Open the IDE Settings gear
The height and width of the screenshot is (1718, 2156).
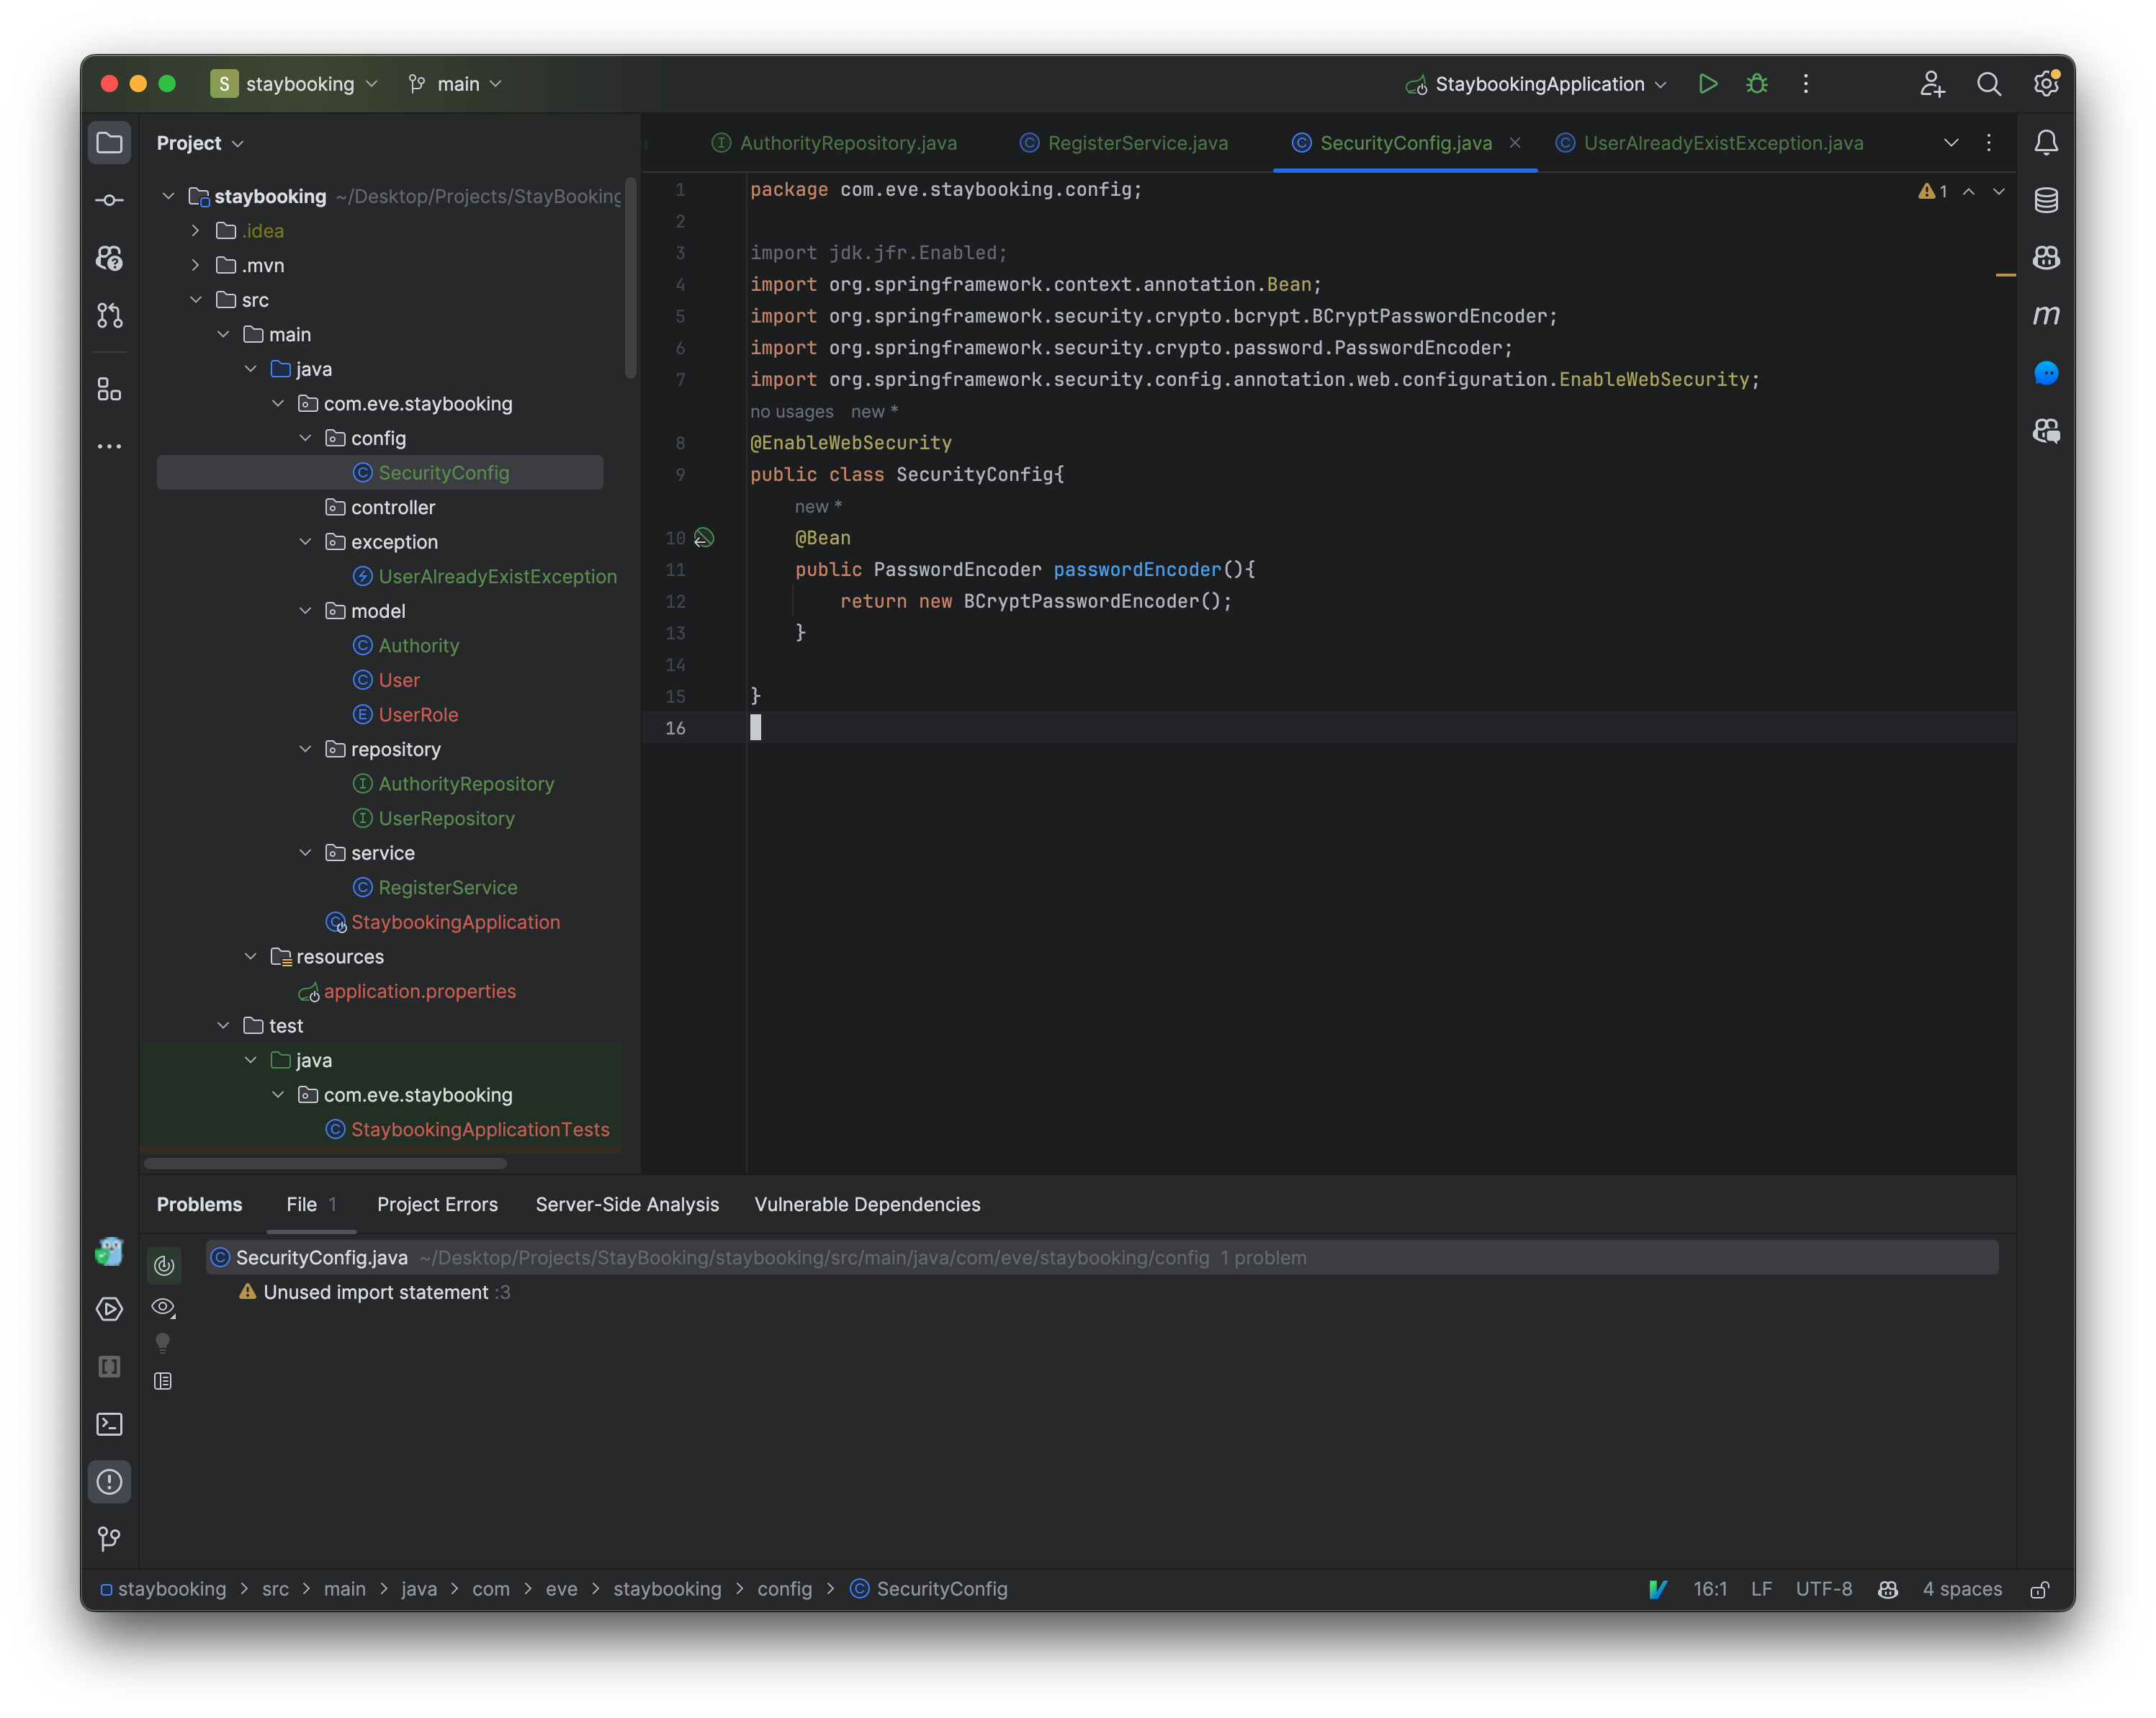tap(2046, 84)
